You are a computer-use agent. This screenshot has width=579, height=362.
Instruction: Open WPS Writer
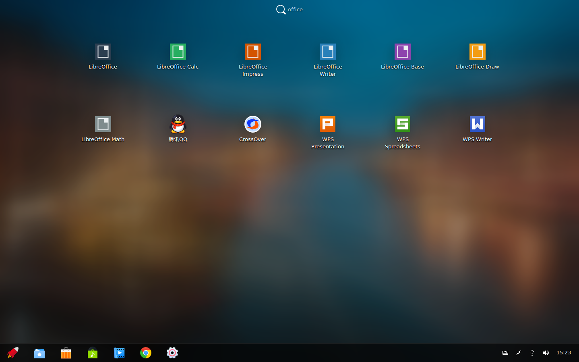coord(478,124)
